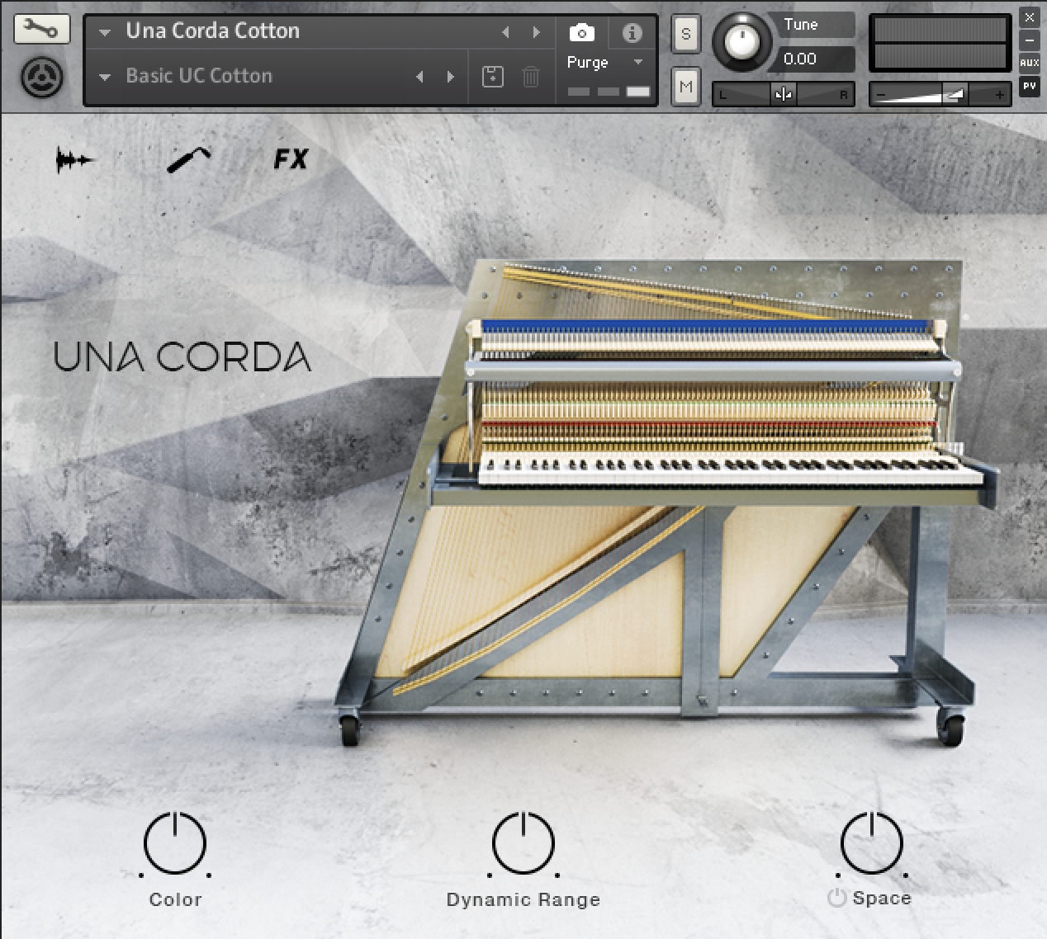The width and height of the screenshot is (1047, 939).
Task: Solo the Una Corda instrument
Action: (685, 34)
